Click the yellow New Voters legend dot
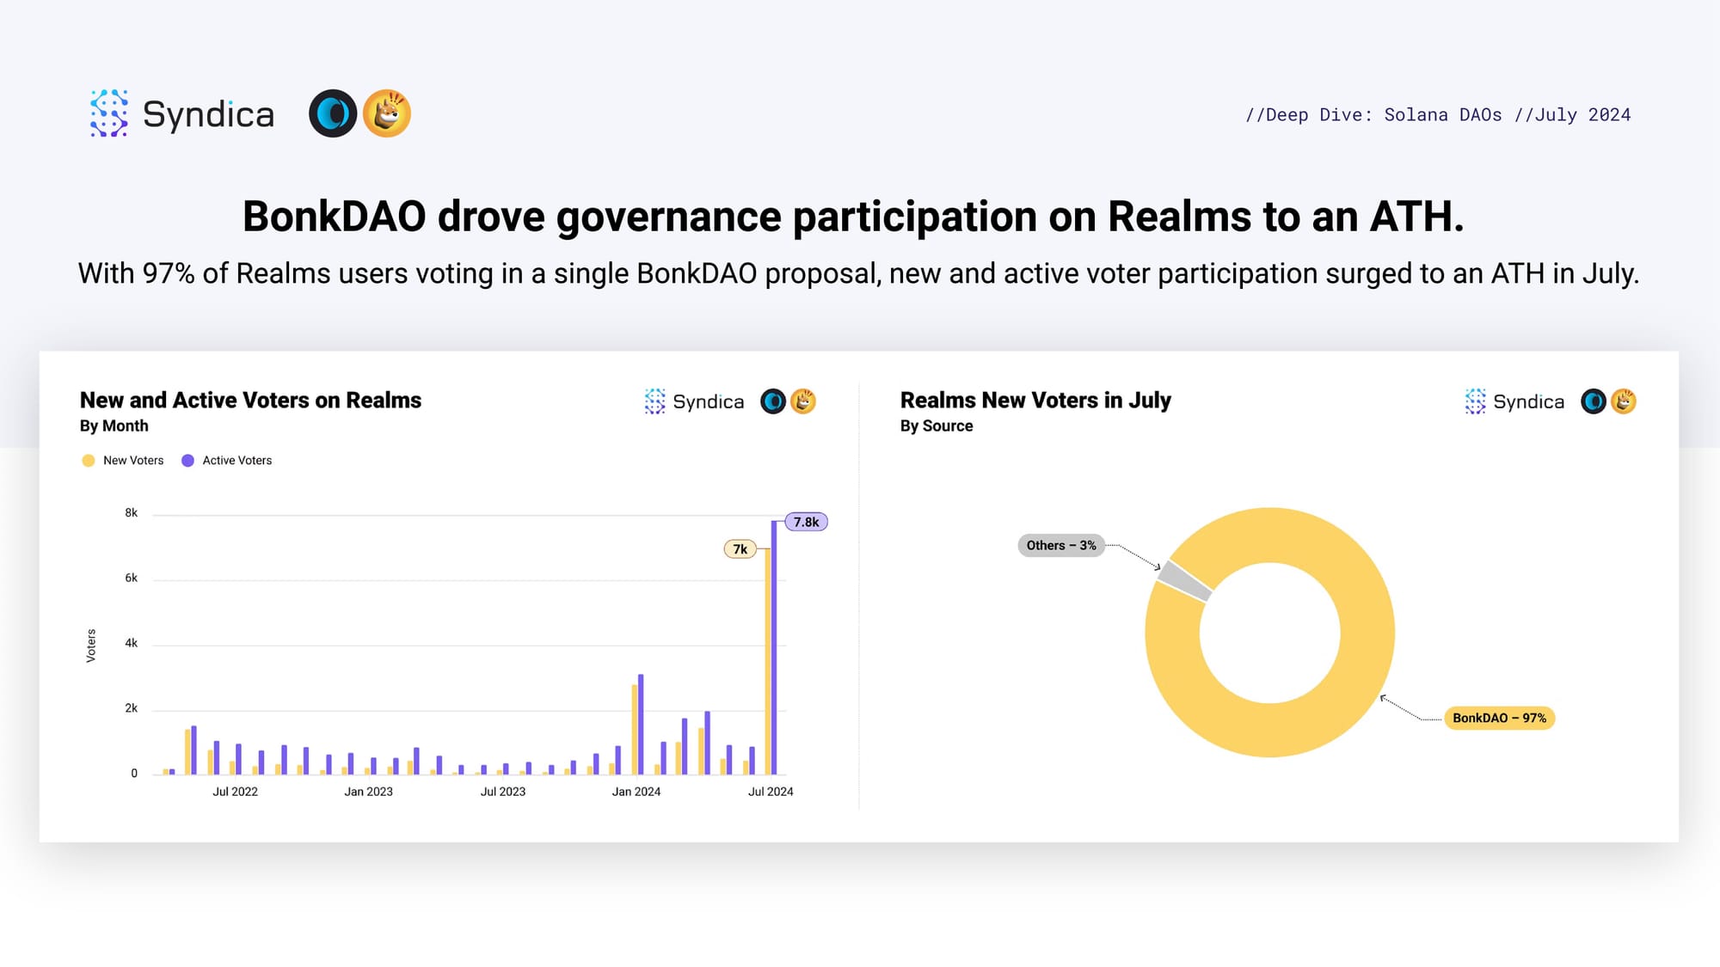This screenshot has height=967, width=1720. click(88, 461)
